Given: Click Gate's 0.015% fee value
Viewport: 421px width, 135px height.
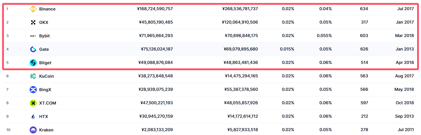Looking at the screenshot, I should [287, 49].
